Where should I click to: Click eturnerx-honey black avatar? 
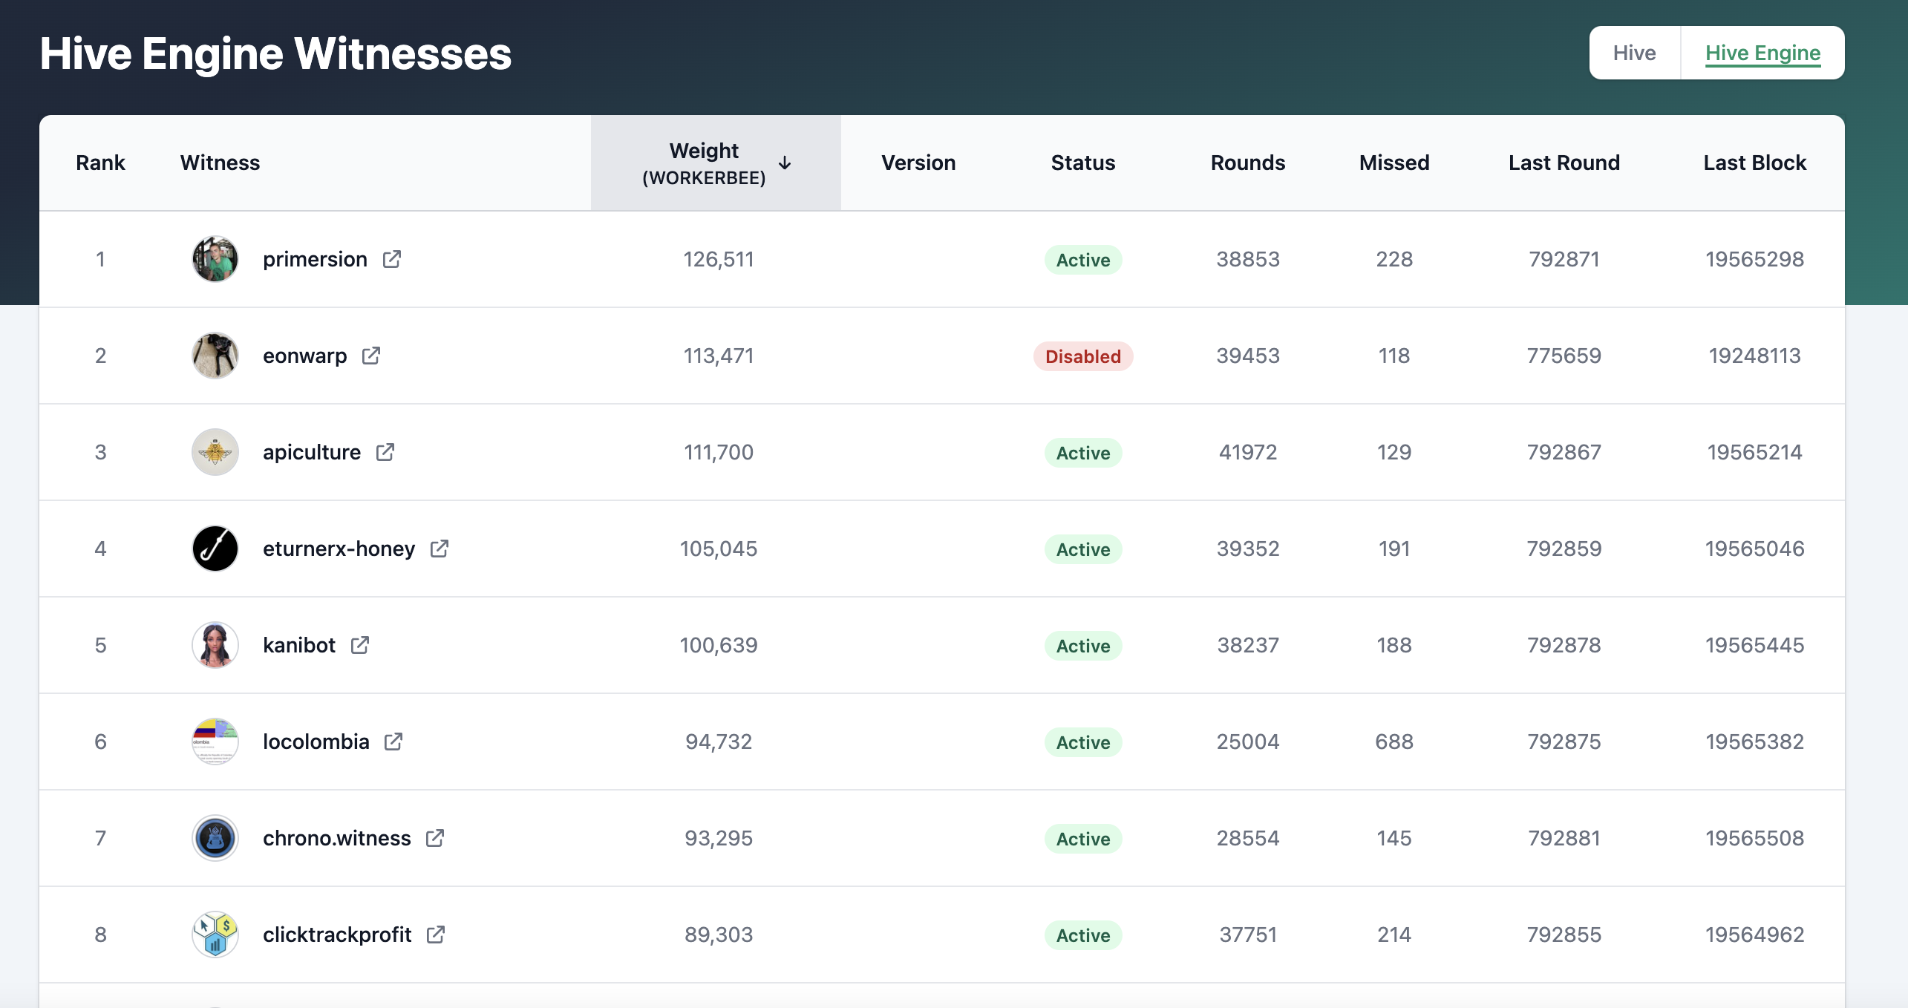click(x=215, y=549)
